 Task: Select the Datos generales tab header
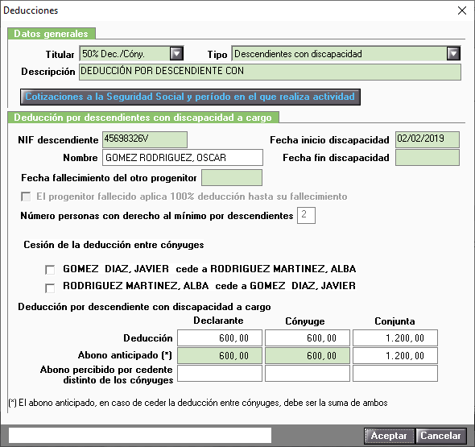tap(52, 34)
